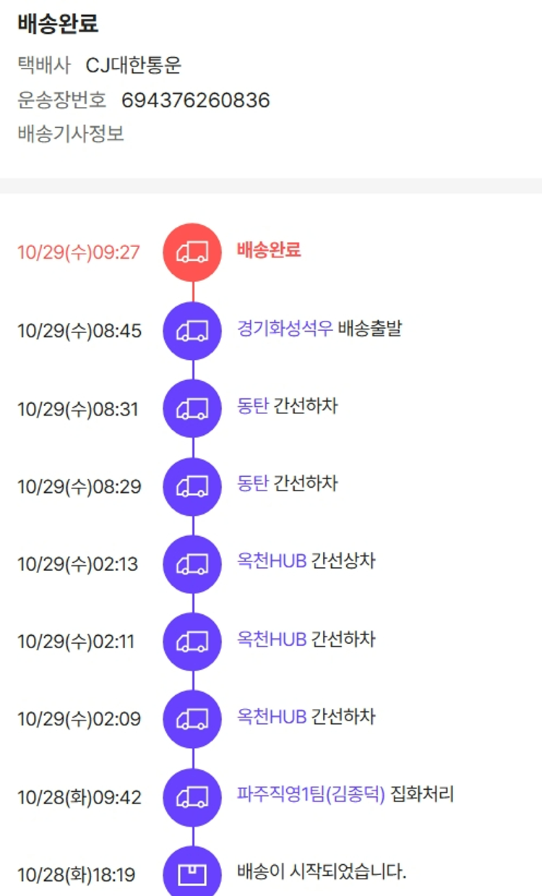Click the 배송완료 heading at top
Image resolution: width=542 pixels, height=896 pixels.
point(58,24)
